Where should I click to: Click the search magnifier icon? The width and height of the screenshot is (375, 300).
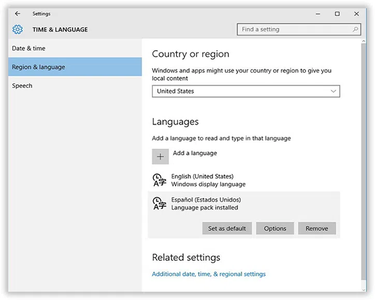point(355,29)
